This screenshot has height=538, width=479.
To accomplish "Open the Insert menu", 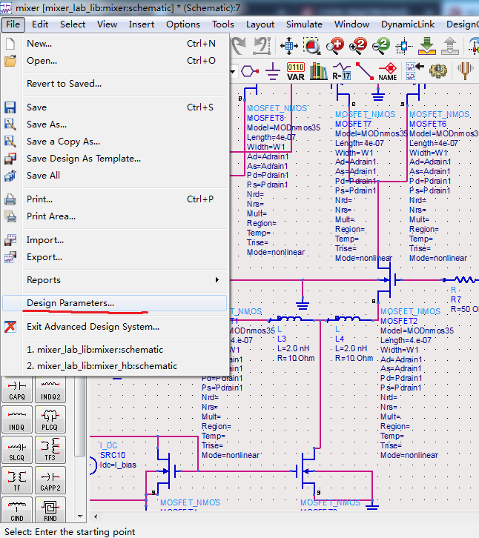I will point(142,24).
